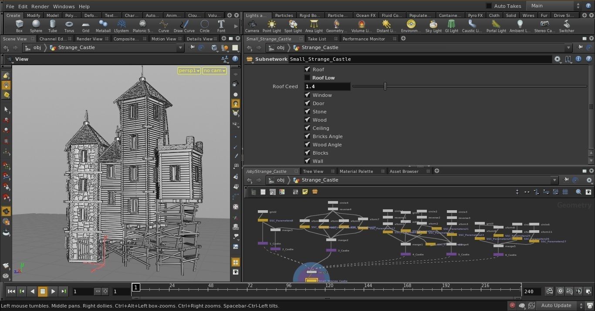Adjust the Roof Ceed slider handle

[385, 86]
